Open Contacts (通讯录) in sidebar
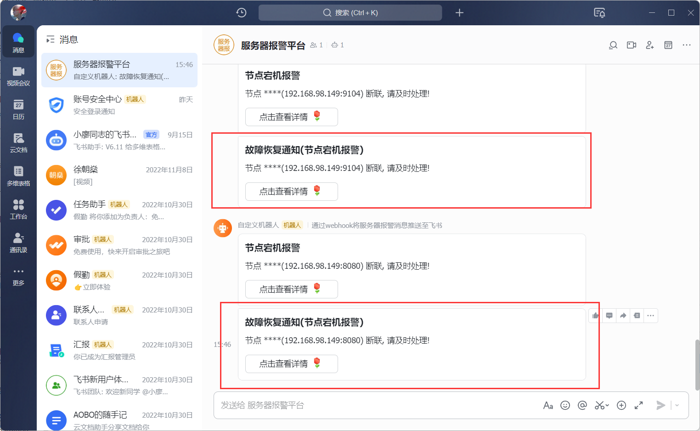This screenshot has width=700, height=431. pos(18,243)
